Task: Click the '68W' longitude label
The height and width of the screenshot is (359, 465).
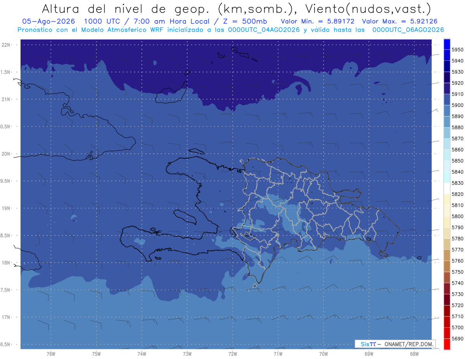Action: point(414,354)
